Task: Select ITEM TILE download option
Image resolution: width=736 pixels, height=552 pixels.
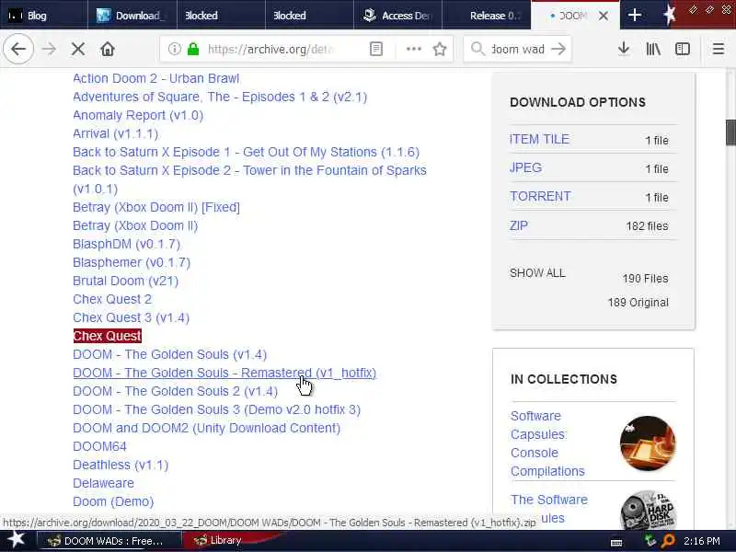Action: 539,140
